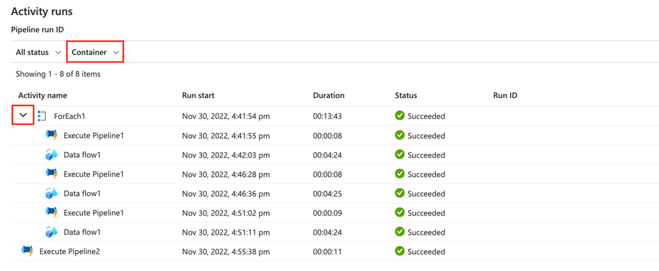Click success checkmark for 4:41:55 pm run
The height and width of the screenshot is (271, 659).
pos(400,135)
